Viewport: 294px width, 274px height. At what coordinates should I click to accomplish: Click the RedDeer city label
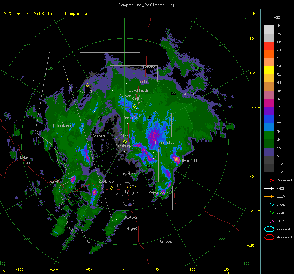tap(139, 99)
